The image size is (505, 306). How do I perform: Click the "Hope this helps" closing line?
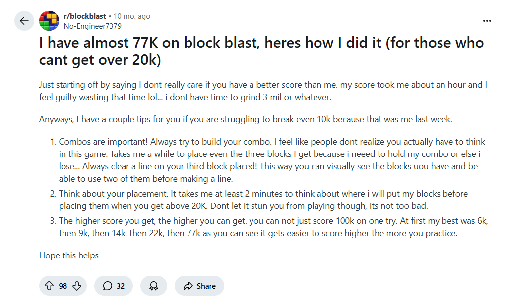(x=69, y=255)
